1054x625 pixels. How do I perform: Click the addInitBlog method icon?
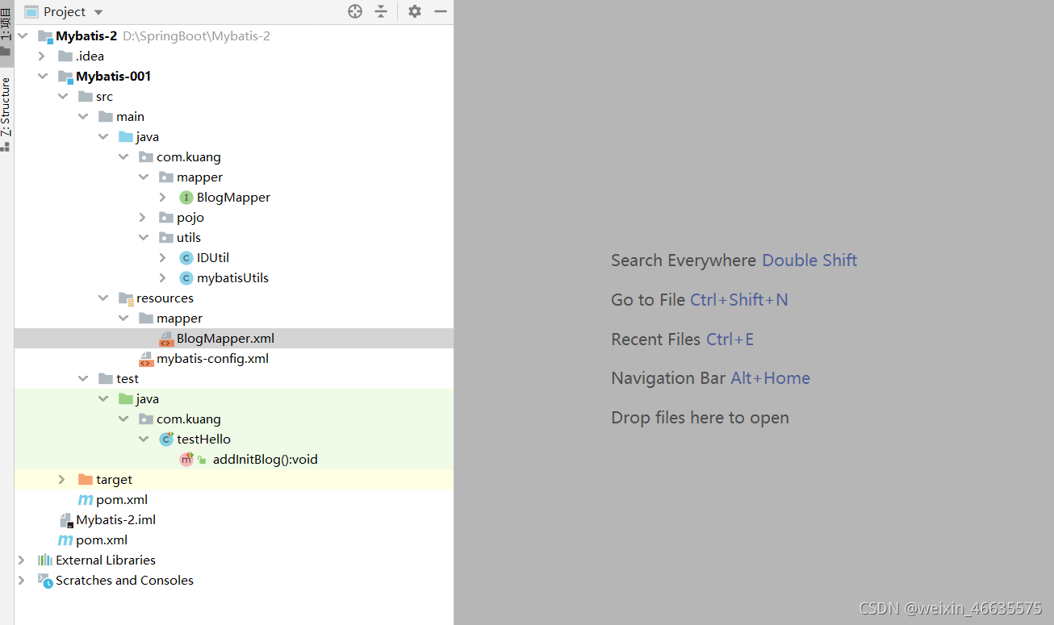coord(186,460)
